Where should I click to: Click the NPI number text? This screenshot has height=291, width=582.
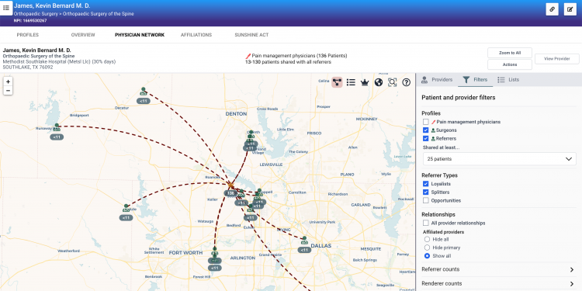[x=30, y=21]
